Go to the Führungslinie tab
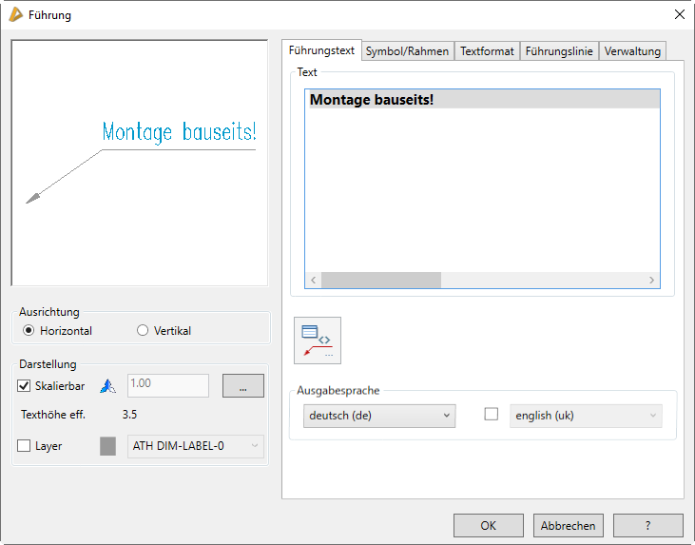 [558, 51]
